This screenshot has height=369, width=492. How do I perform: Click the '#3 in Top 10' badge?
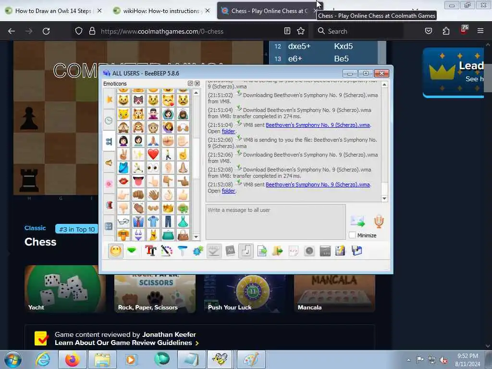(77, 229)
